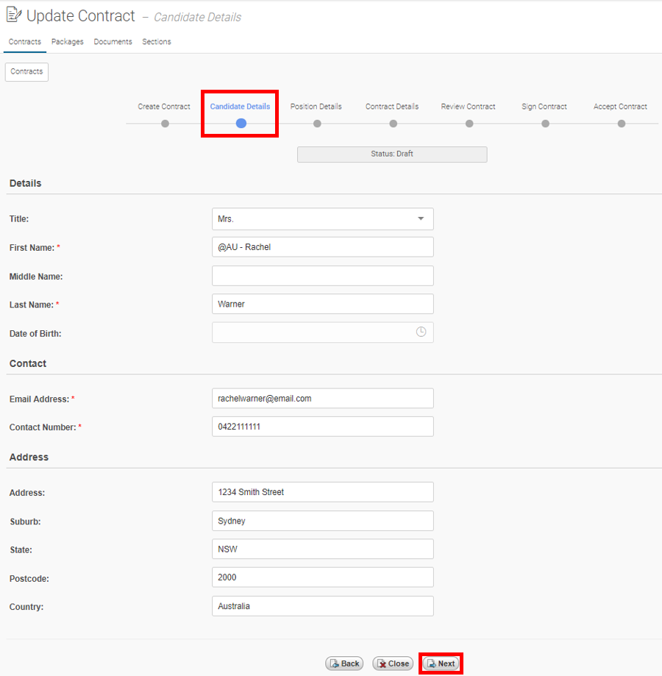Viewport: 662px width, 676px height.
Task: Click into the Email Address field
Action: click(x=323, y=399)
